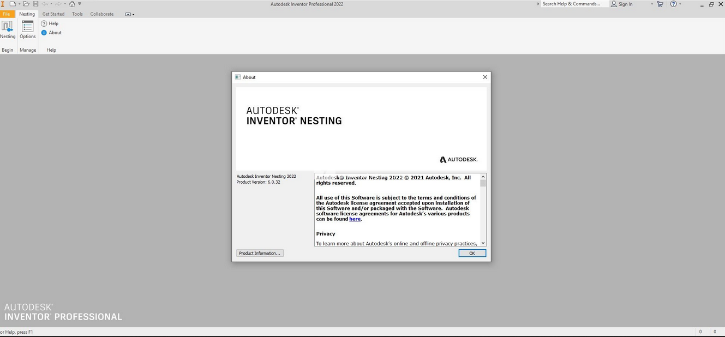This screenshot has width=725, height=337.
Task: Open the Tools ribbon tab
Action: pos(77,14)
